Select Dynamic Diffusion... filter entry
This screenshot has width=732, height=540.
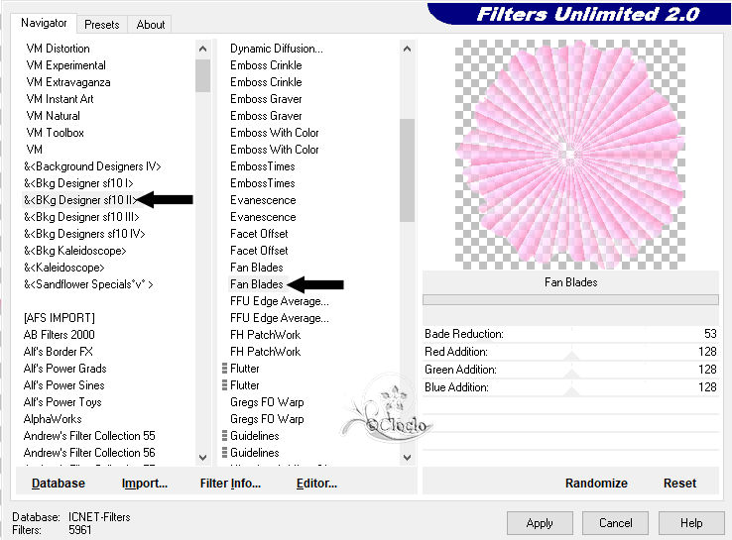coord(277,49)
